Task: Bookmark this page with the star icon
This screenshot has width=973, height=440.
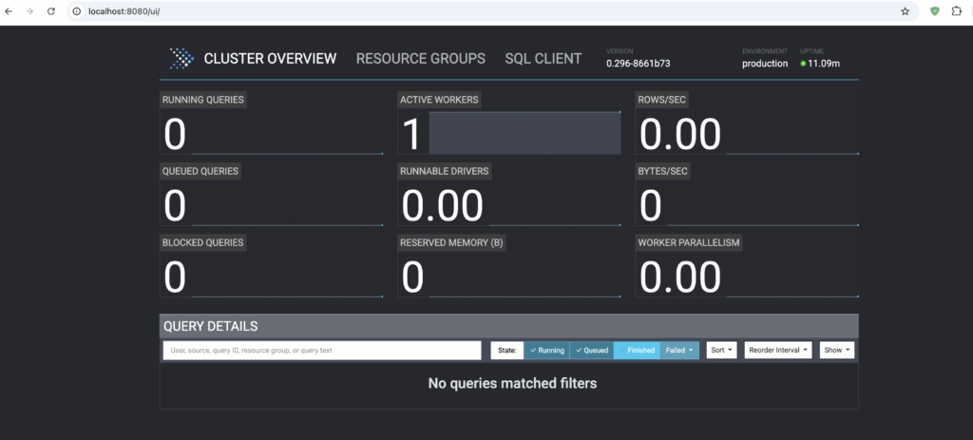Action: (x=906, y=10)
